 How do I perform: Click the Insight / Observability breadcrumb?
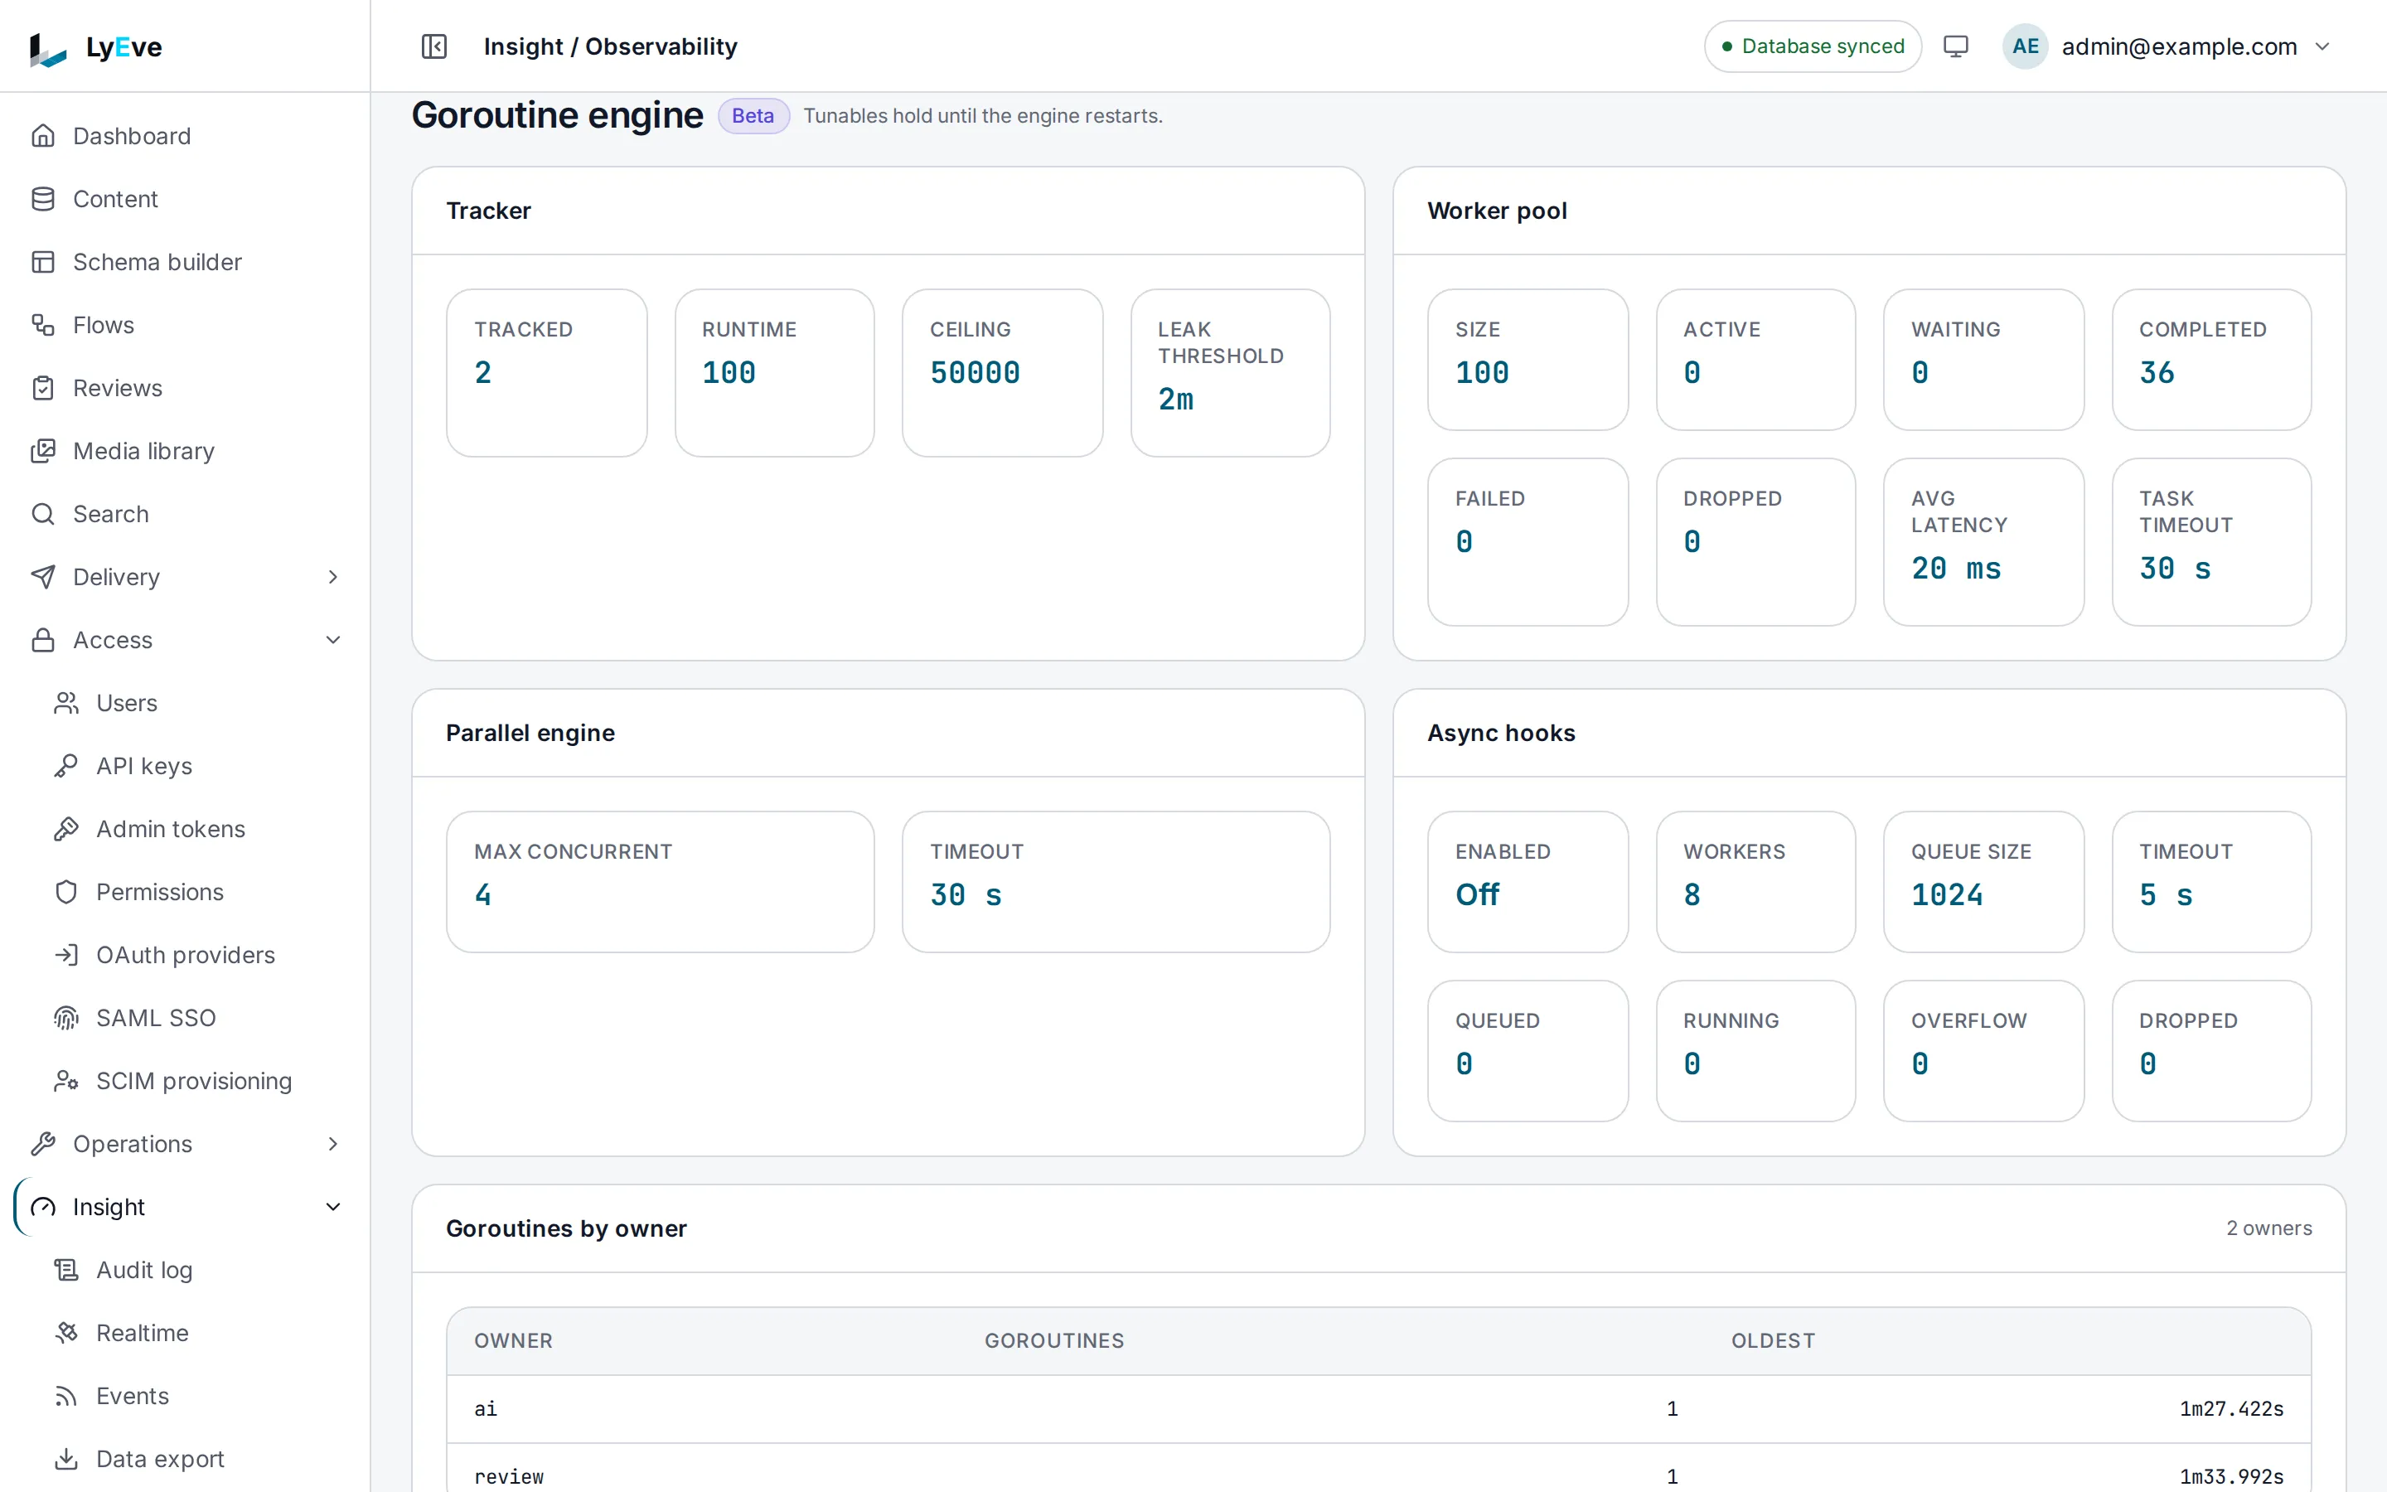click(611, 46)
